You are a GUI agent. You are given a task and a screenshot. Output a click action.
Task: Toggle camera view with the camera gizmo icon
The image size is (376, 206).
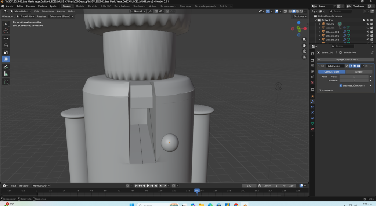304,51
